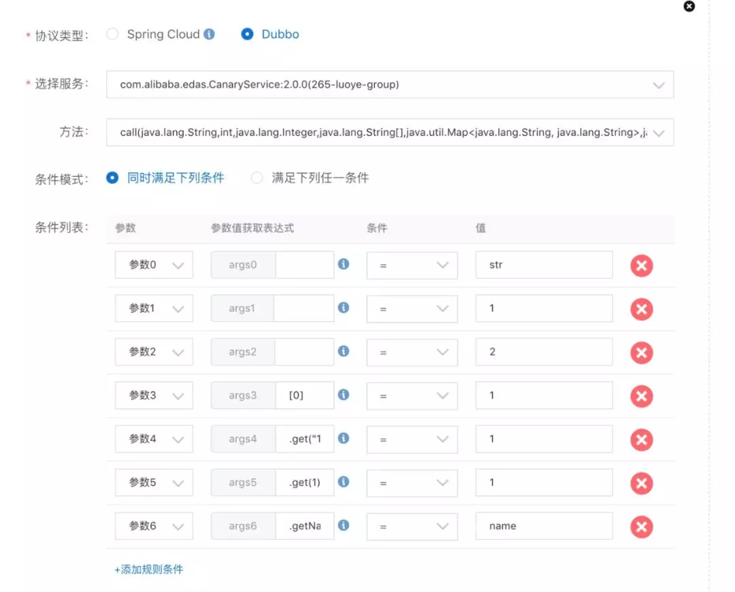Click the value field containing str
The height and width of the screenshot is (592, 735).
[x=544, y=265]
